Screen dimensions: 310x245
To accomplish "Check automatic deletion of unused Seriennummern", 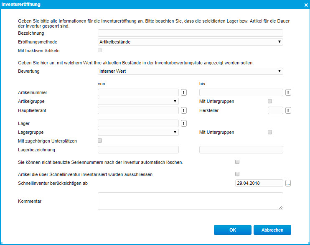I will (237, 162).
